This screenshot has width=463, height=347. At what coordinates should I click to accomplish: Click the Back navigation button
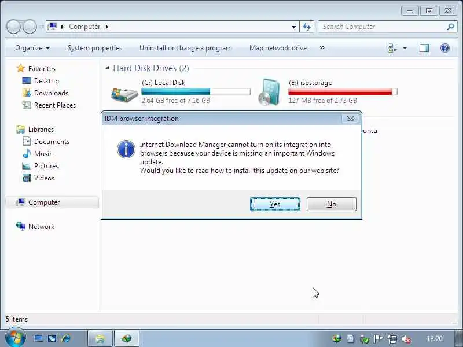pyautogui.click(x=13, y=27)
